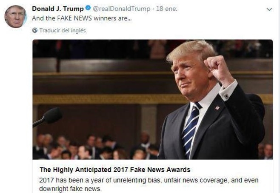Click the flag lapel pin in the photo
280x193 pixels.
point(217,108)
